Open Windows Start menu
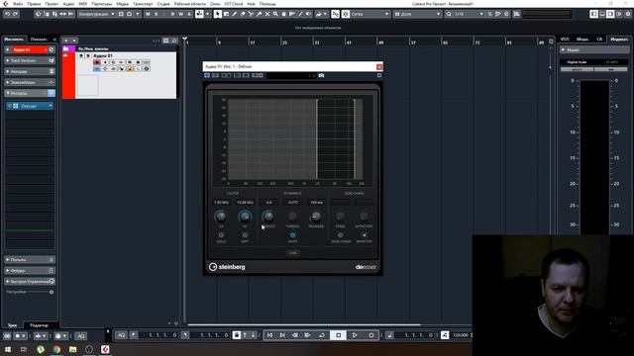The height and width of the screenshot is (356, 634). click(8, 349)
